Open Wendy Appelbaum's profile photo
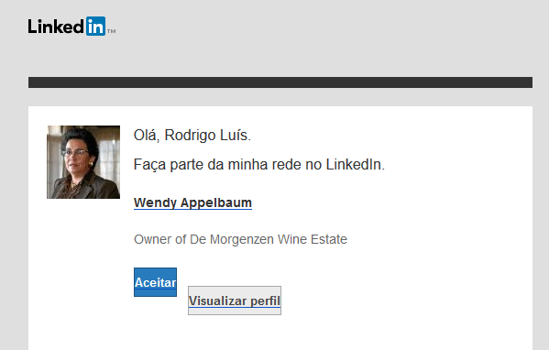 click(x=83, y=162)
